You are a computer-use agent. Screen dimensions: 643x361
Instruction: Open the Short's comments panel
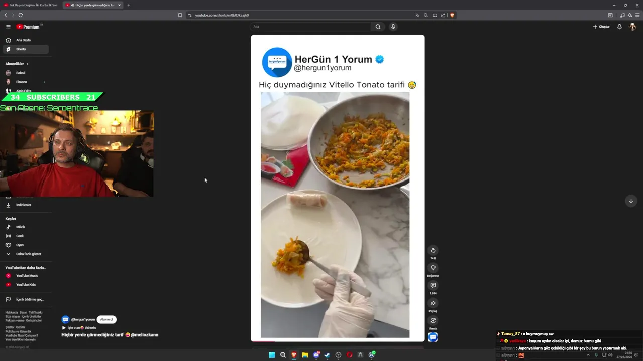click(x=433, y=285)
